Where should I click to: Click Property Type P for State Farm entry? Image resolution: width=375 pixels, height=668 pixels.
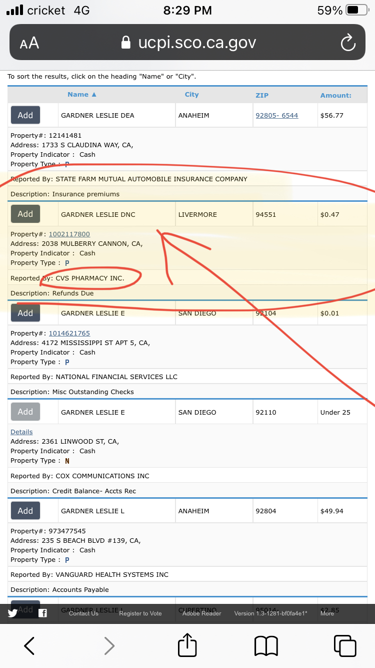[x=67, y=164]
